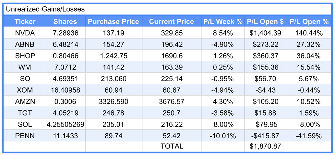
Task: Click the TOTAL label cell
Action: point(172,147)
